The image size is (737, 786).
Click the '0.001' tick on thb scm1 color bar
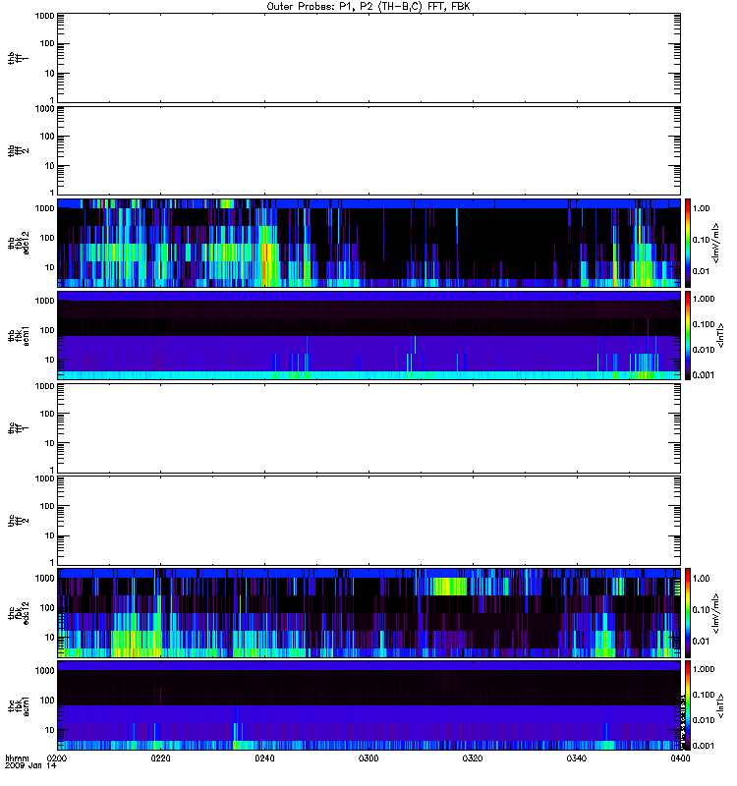point(704,375)
